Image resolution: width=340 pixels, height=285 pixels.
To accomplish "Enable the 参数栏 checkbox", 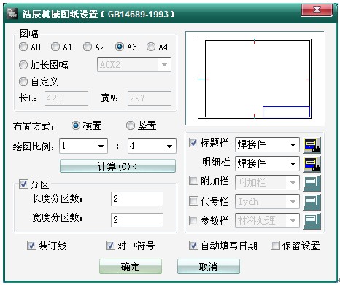I will (193, 220).
